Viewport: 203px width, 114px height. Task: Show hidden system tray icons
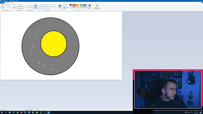pos(184,112)
